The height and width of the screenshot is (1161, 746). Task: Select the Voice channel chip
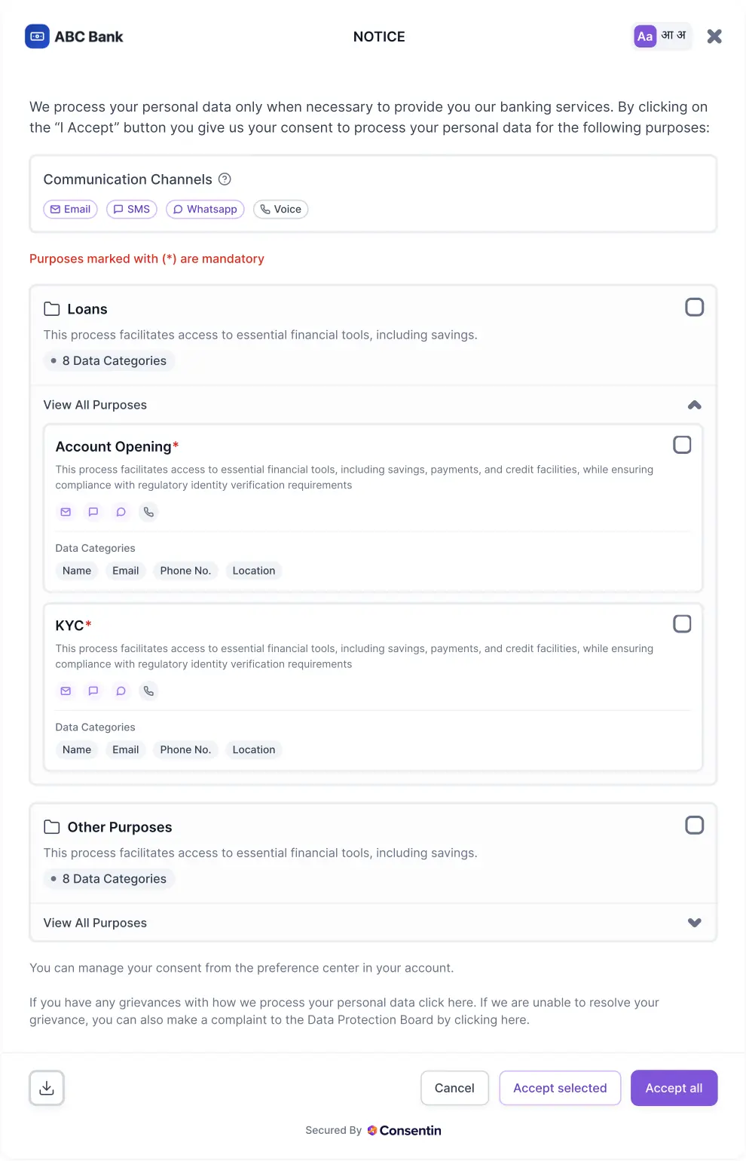pos(280,209)
